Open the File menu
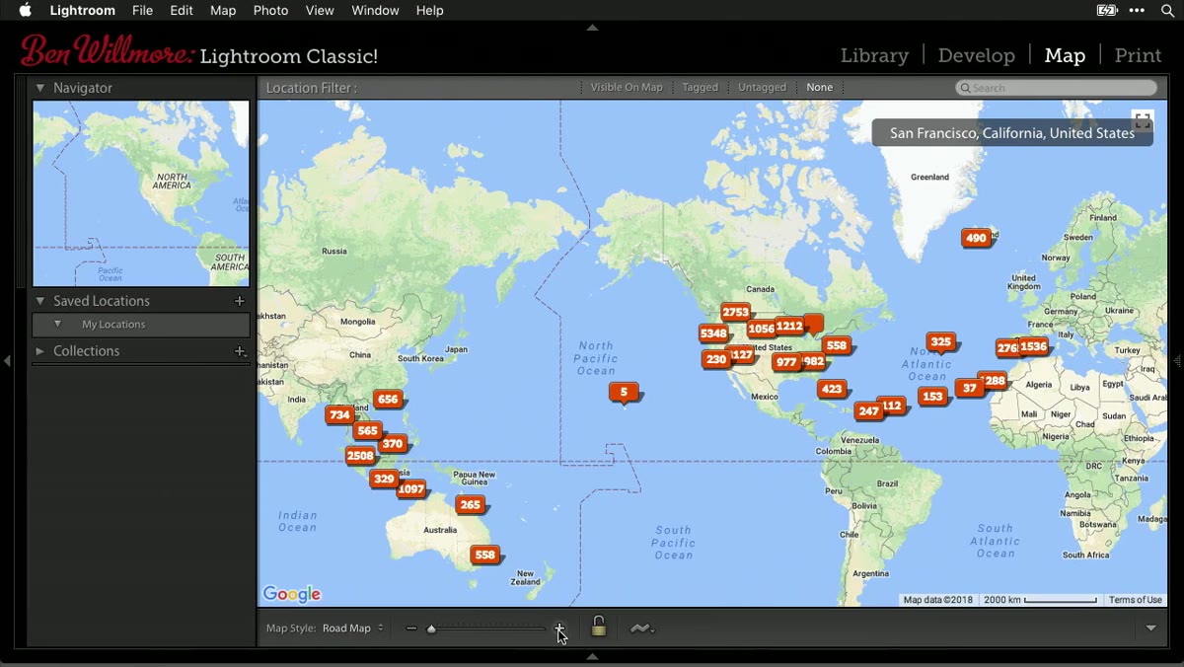 [142, 10]
